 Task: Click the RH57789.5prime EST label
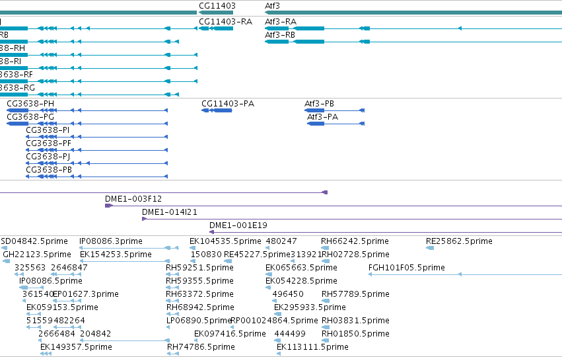pos(355,294)
